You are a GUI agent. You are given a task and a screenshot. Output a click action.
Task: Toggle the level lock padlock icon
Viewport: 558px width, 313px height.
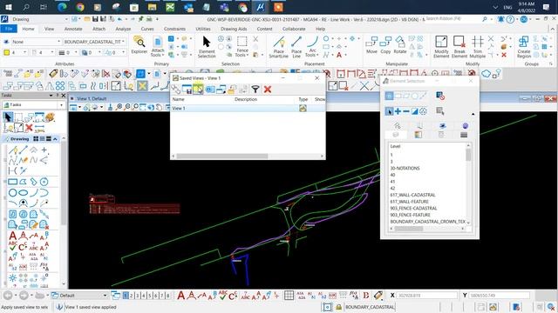point(339,307)
